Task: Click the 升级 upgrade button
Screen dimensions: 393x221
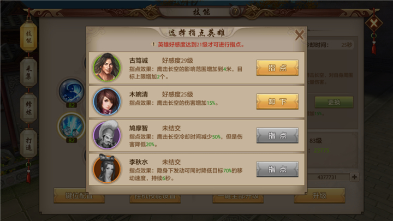Action: 319,195
